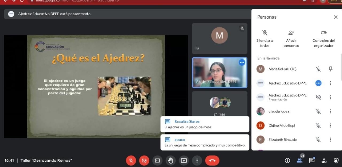Open options menu for claudia lopez
342x167 pixels.
tap(331, 111)
